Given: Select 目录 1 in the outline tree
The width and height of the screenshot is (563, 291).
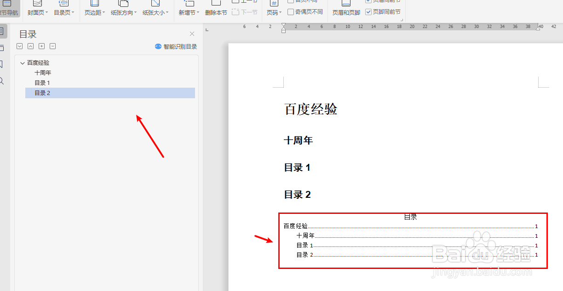Looking at the screenshot, I should coord(42,83).
